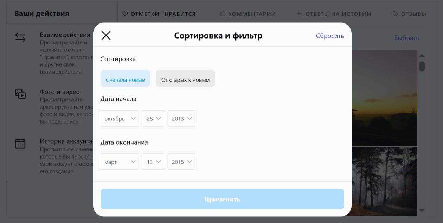Viewport: 443px width, 223px height.
Task: Expand the end month dropdown showing март
Action: point(120,162)
